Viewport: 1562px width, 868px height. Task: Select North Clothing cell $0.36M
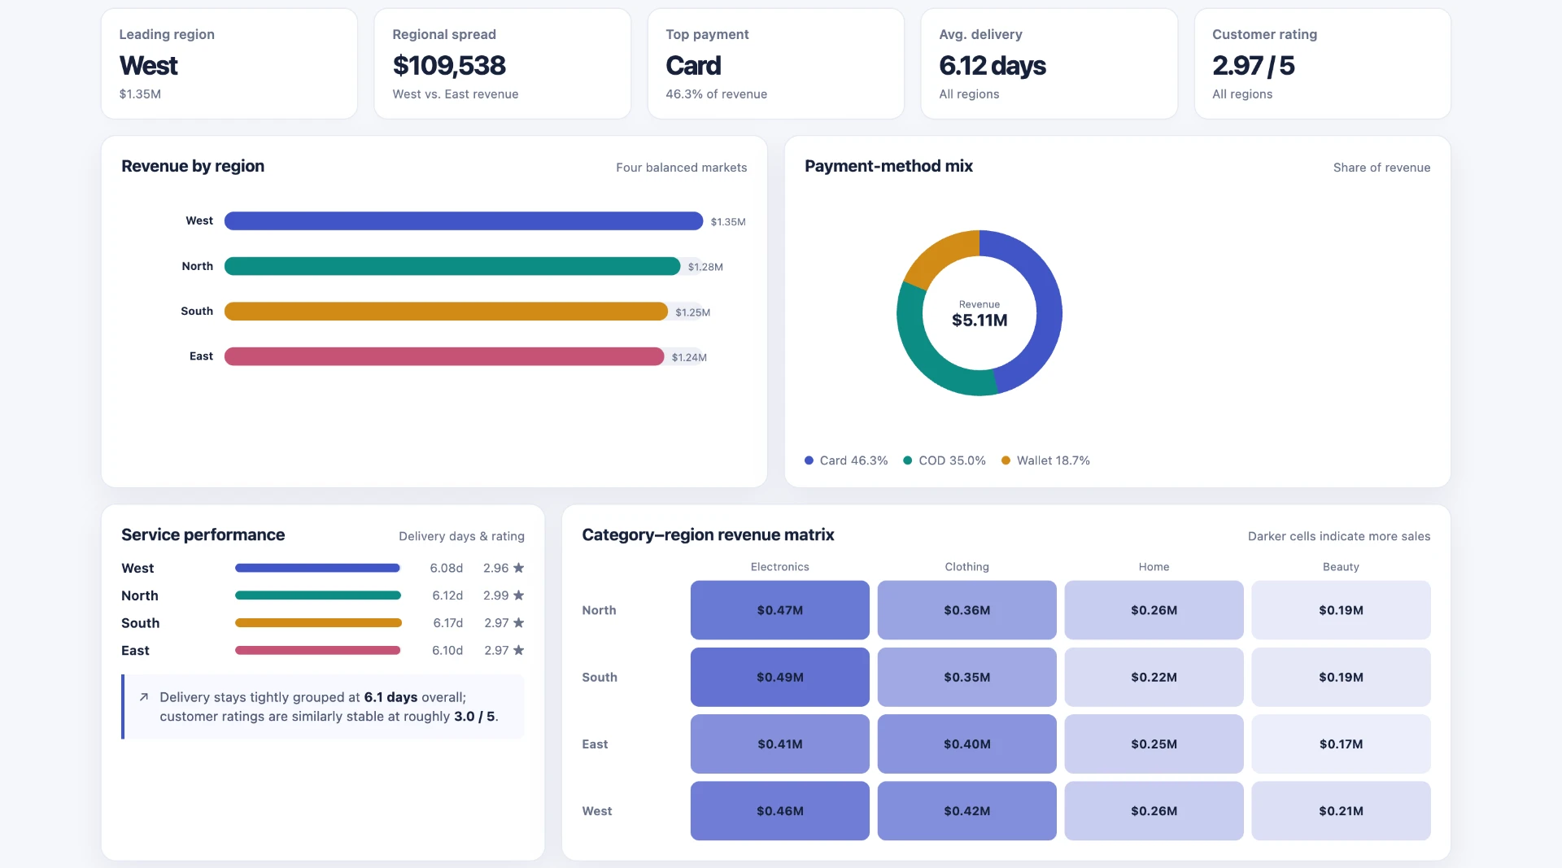click(966, 610)
